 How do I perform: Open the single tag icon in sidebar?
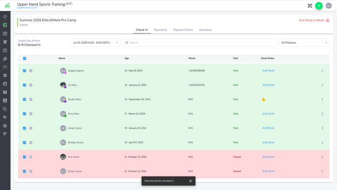coord(5,109)
